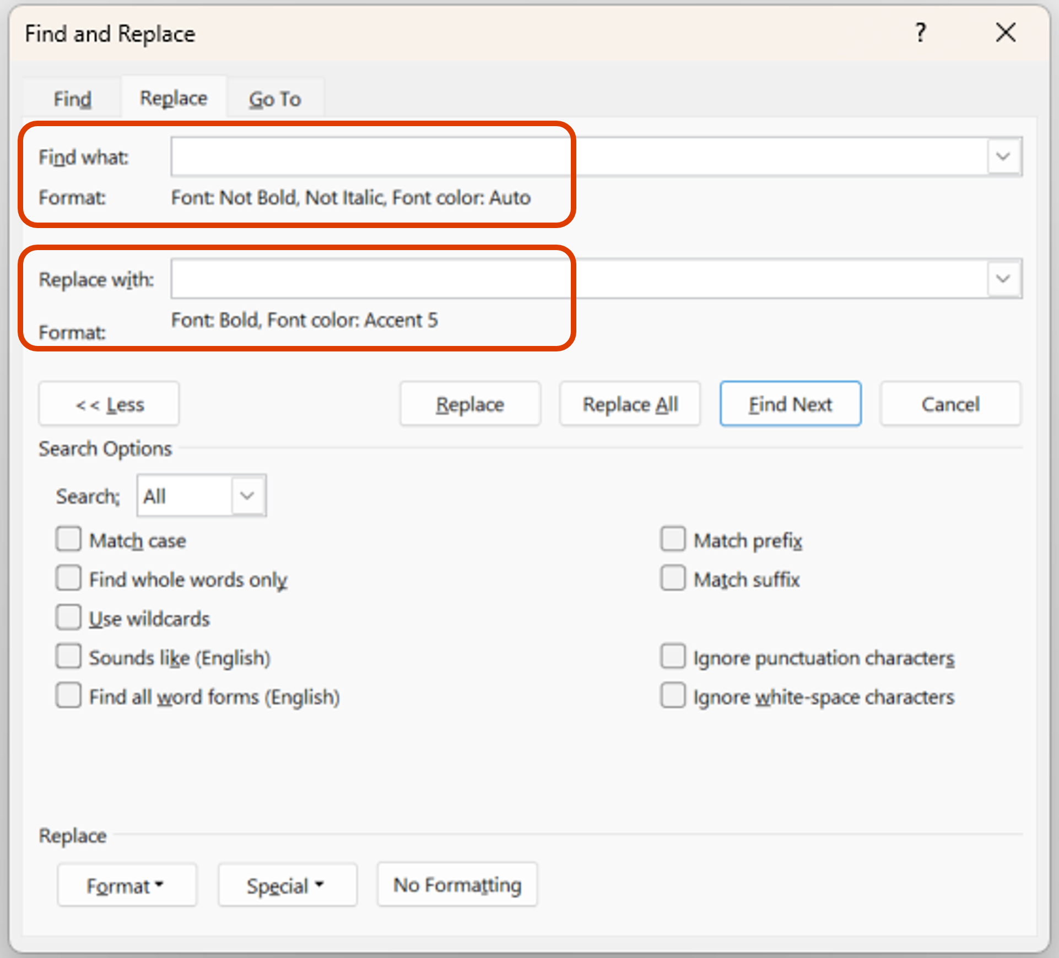Expand the Find what history dropdown
Image resolution: width=1059 pixels, height=958 pixels.
click(1003, 157)
